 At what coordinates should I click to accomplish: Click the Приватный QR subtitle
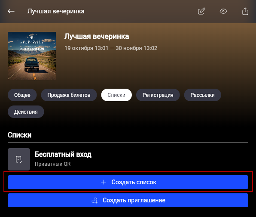(53, 164)
